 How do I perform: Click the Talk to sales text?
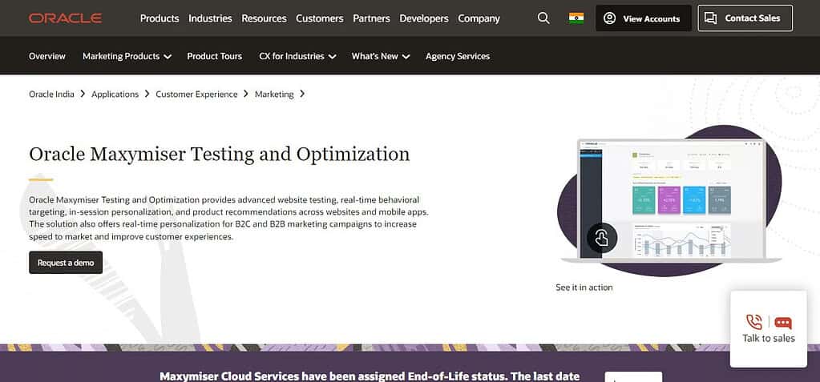point(768,338)
